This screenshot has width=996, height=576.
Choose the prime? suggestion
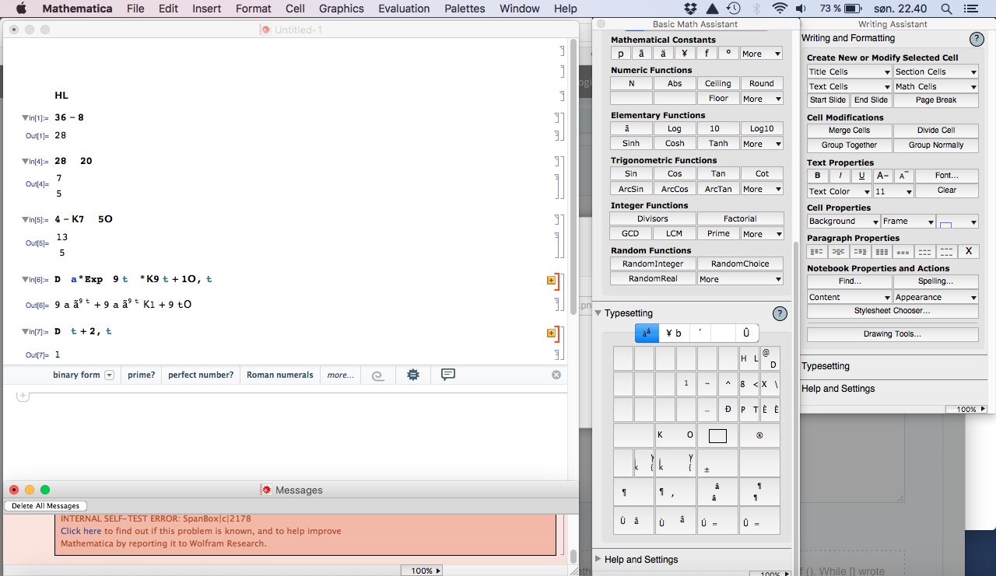pyautogui.click(x=142, y=375)
